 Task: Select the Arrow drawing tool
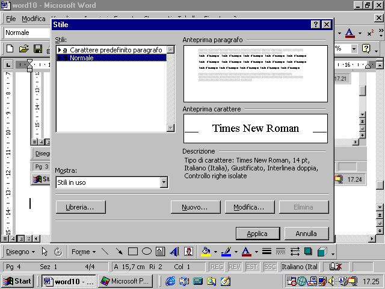(119, 252)
